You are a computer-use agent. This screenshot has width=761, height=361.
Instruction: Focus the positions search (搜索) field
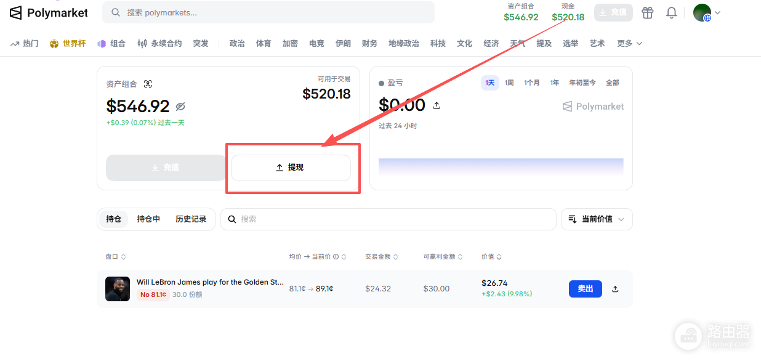click(388, 219)
